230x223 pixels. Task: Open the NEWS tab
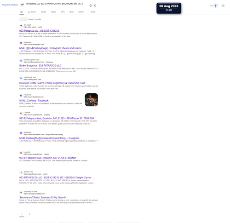pos(71,12)
